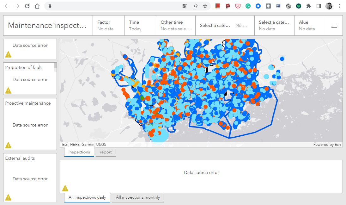This screenshot has height=205, width=346.
Task: Select the All inspections monthly tab
Action: (x=138, y=197)
